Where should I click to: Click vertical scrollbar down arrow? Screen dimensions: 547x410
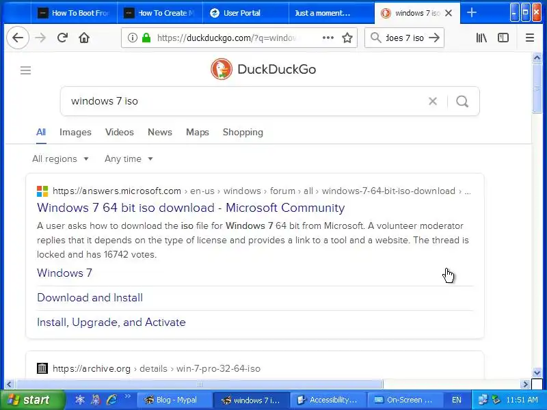[537, 372]
